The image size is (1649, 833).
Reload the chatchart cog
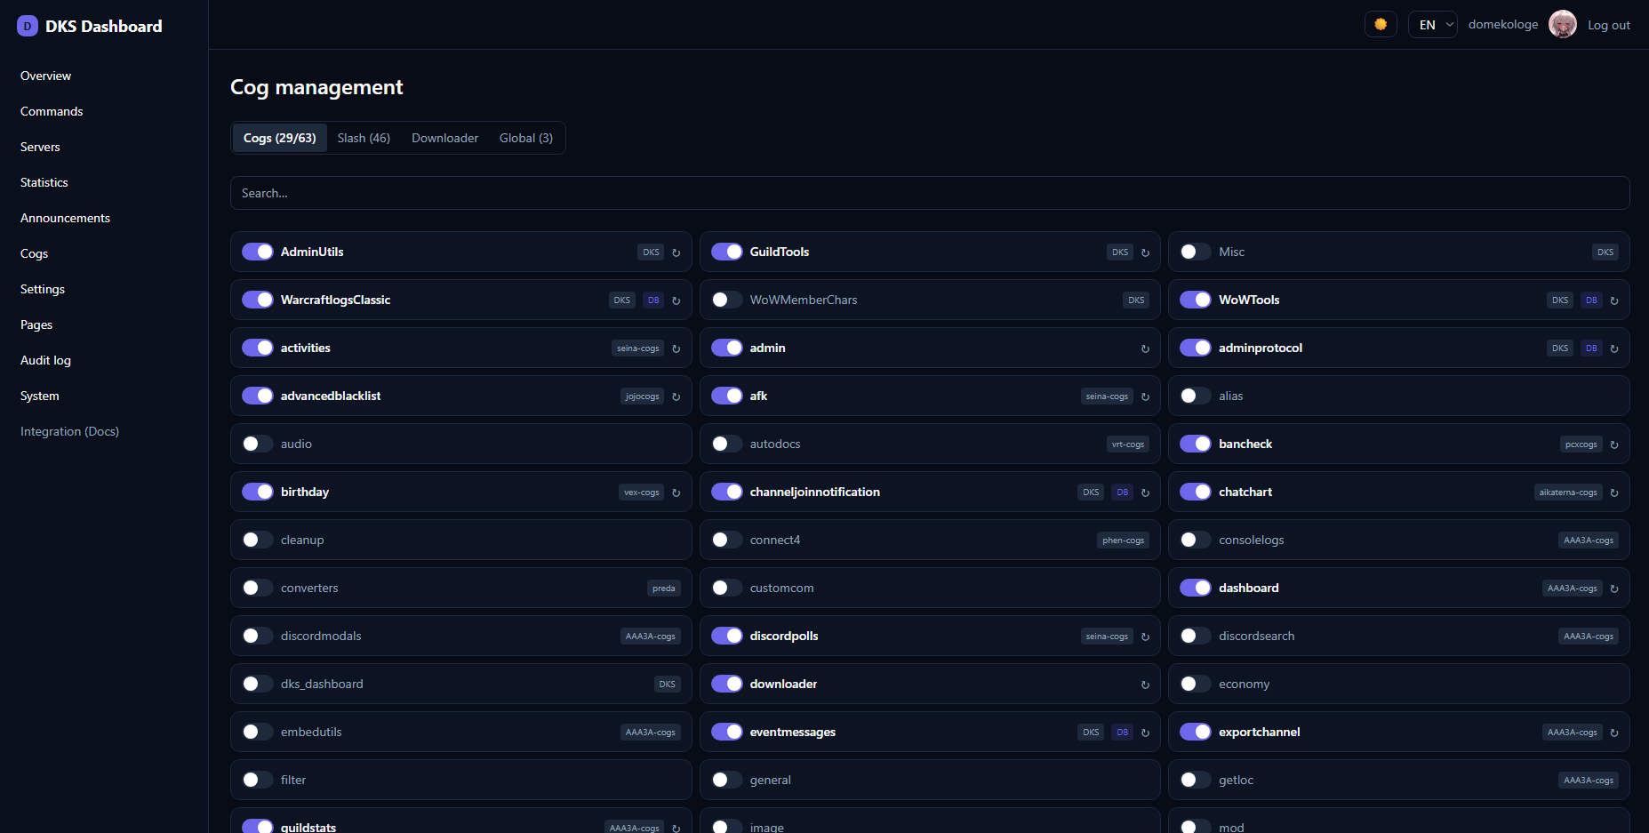point(1613,493)
